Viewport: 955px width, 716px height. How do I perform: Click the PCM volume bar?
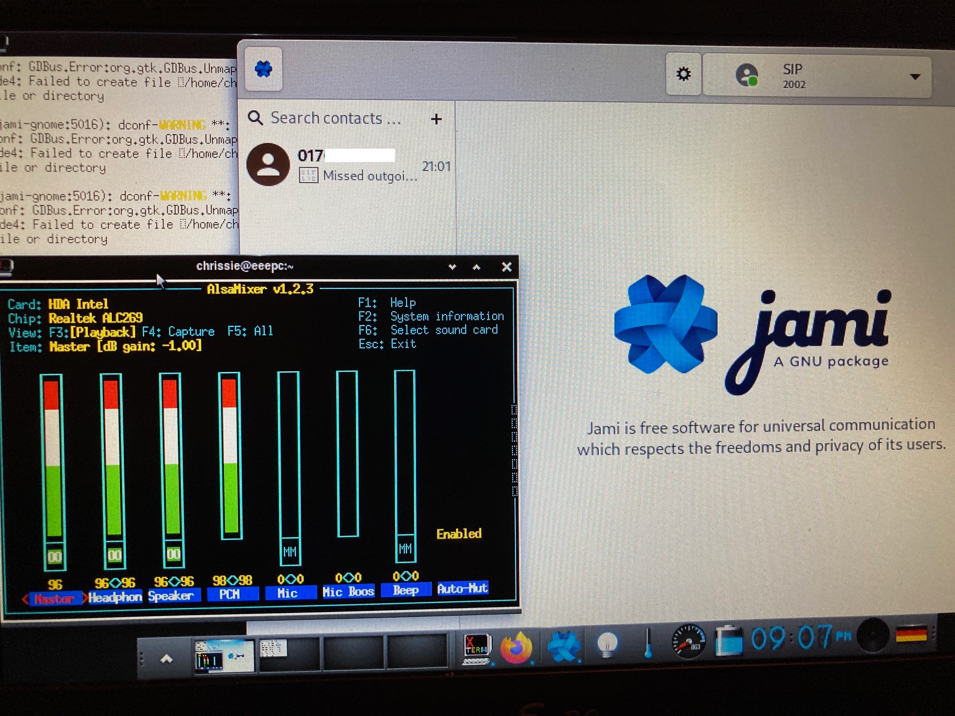click(230, 455)
